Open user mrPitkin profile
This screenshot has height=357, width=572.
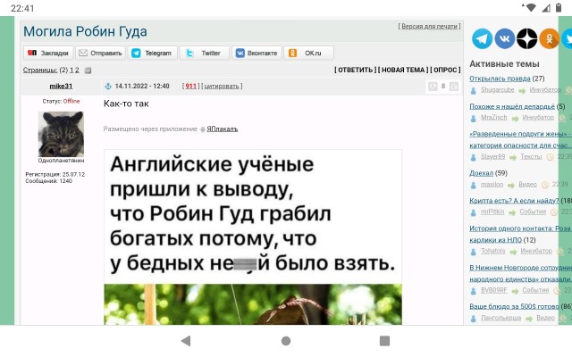coord(492,212)
